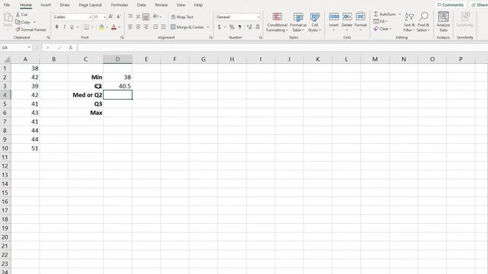Click Increase Decimal icon
Image resolution: width=488 pixels, height=274 pixels.
[249, 27]
